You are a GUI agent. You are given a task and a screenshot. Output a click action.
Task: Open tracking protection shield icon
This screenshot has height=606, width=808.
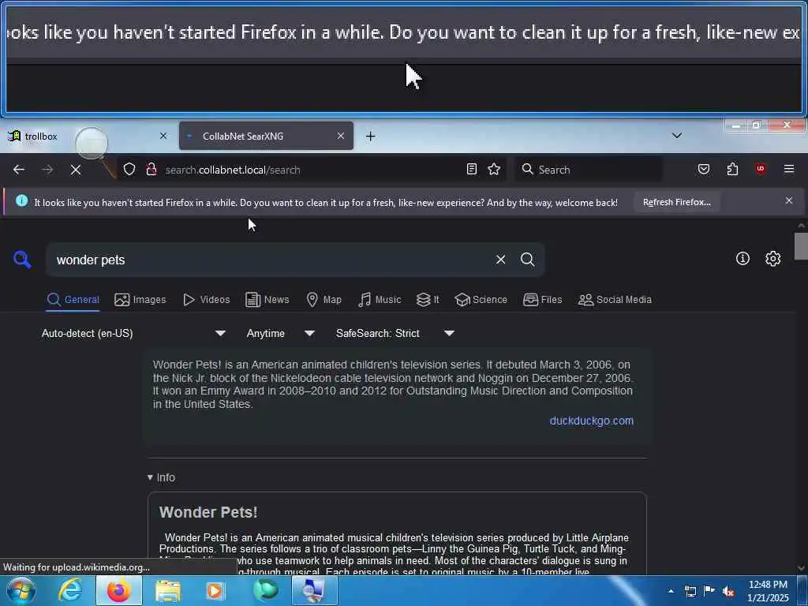pyautogui.click(x=129, y=169)
